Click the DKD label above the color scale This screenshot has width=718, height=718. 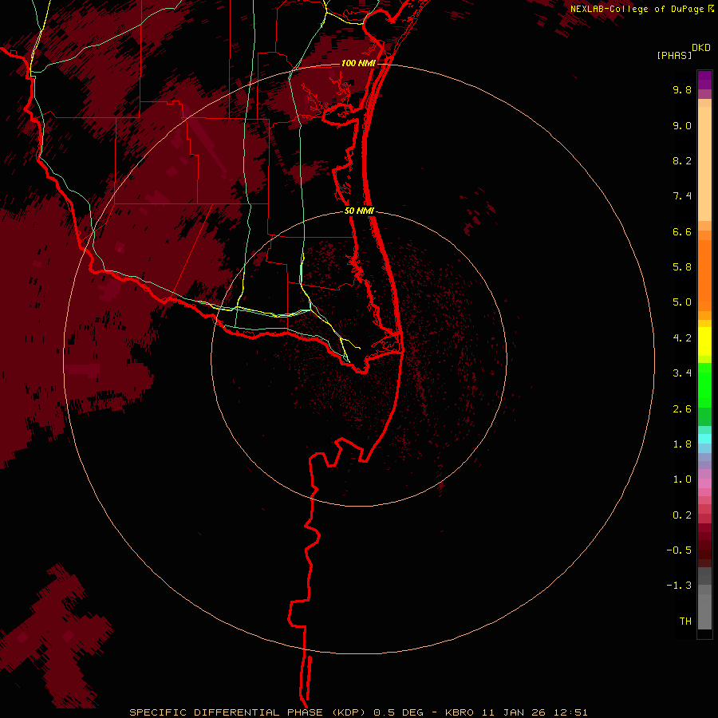pos(701,48)
